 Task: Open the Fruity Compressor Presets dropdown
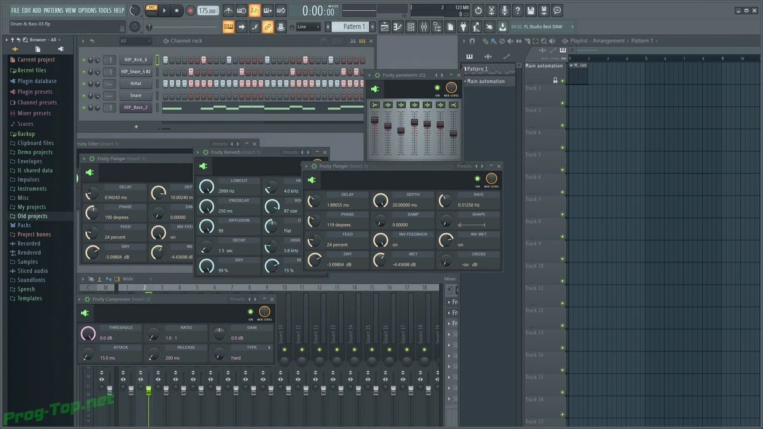(237, 299)
